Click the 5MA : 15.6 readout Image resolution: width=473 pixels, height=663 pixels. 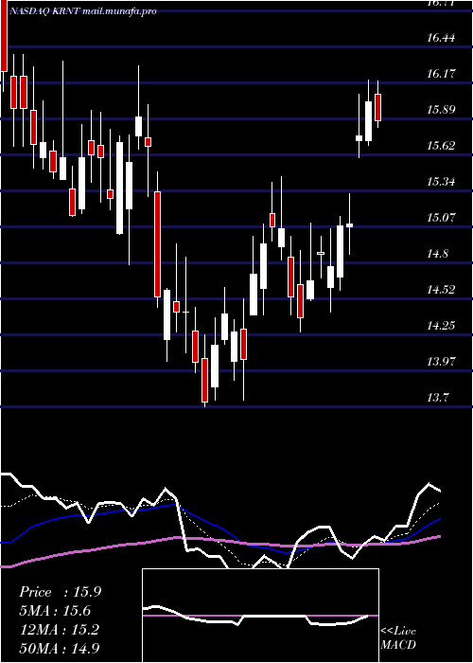[x=55, y=611]
